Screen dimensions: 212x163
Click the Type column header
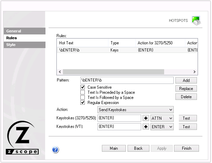[x=122, y=43]
